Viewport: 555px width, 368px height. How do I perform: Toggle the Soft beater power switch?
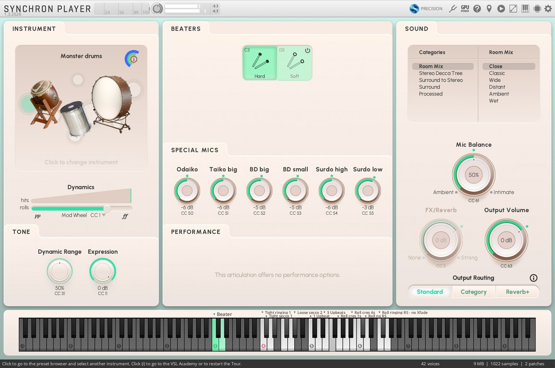coord(307,50)
